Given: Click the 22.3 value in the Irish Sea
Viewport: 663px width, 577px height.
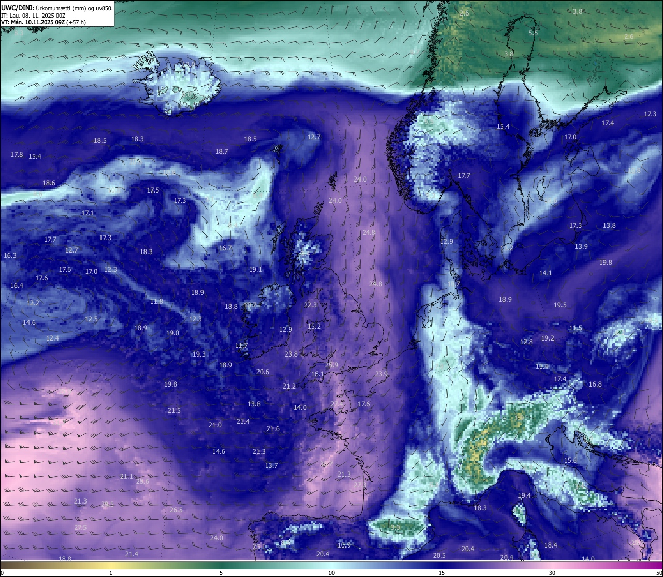Looking at the screenshot, I should (310, 305).
